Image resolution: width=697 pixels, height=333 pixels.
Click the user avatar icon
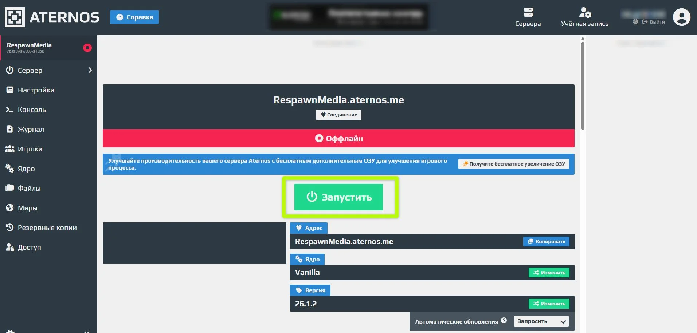click(682, 17)
